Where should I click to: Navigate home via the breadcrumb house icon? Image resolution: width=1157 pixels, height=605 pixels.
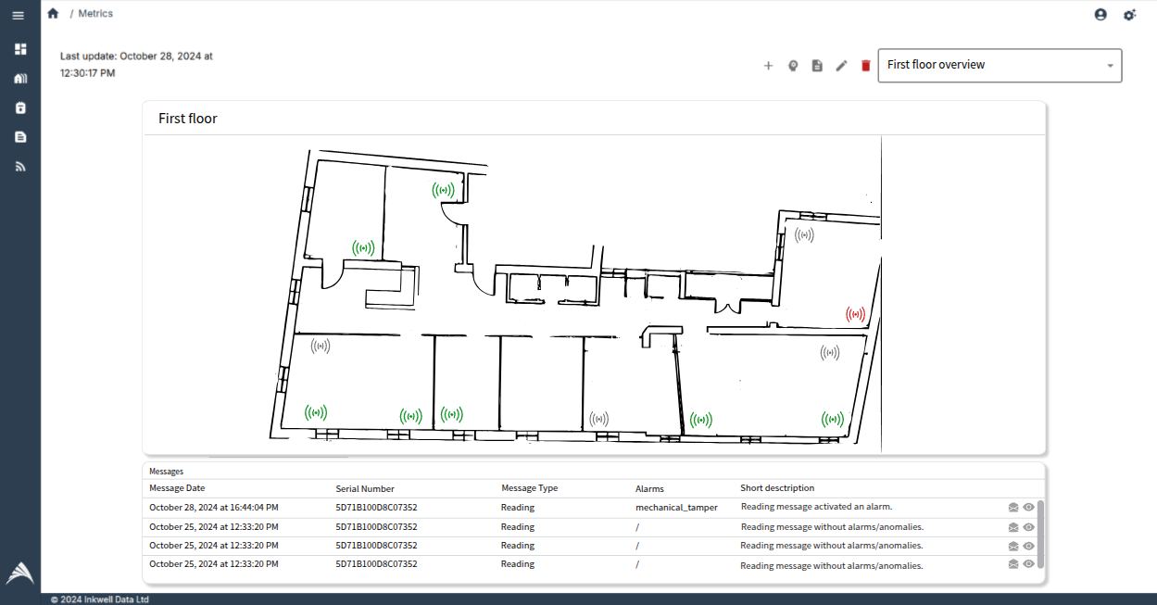pyautogui.click(x=53, y=13)
